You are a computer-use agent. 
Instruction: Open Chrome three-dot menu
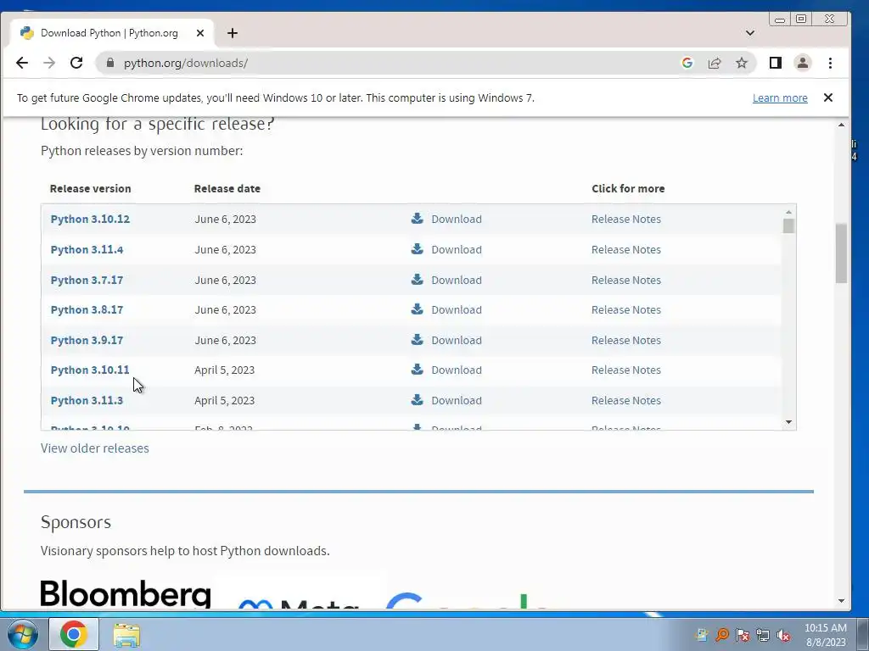tap(830, 63)
